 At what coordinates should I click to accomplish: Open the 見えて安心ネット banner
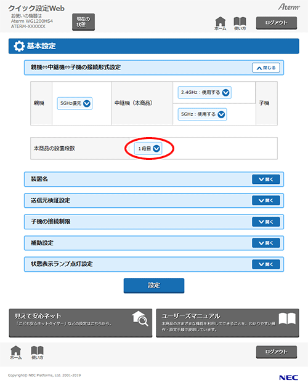(81, 323)
